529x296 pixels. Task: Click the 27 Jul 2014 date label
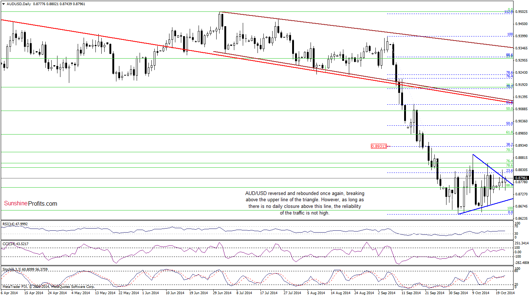(293, 293)
